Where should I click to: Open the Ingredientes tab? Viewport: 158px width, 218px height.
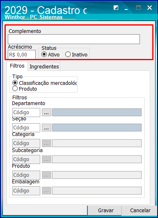44,67
